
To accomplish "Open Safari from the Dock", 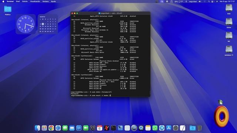I will [x=58, y=128].
